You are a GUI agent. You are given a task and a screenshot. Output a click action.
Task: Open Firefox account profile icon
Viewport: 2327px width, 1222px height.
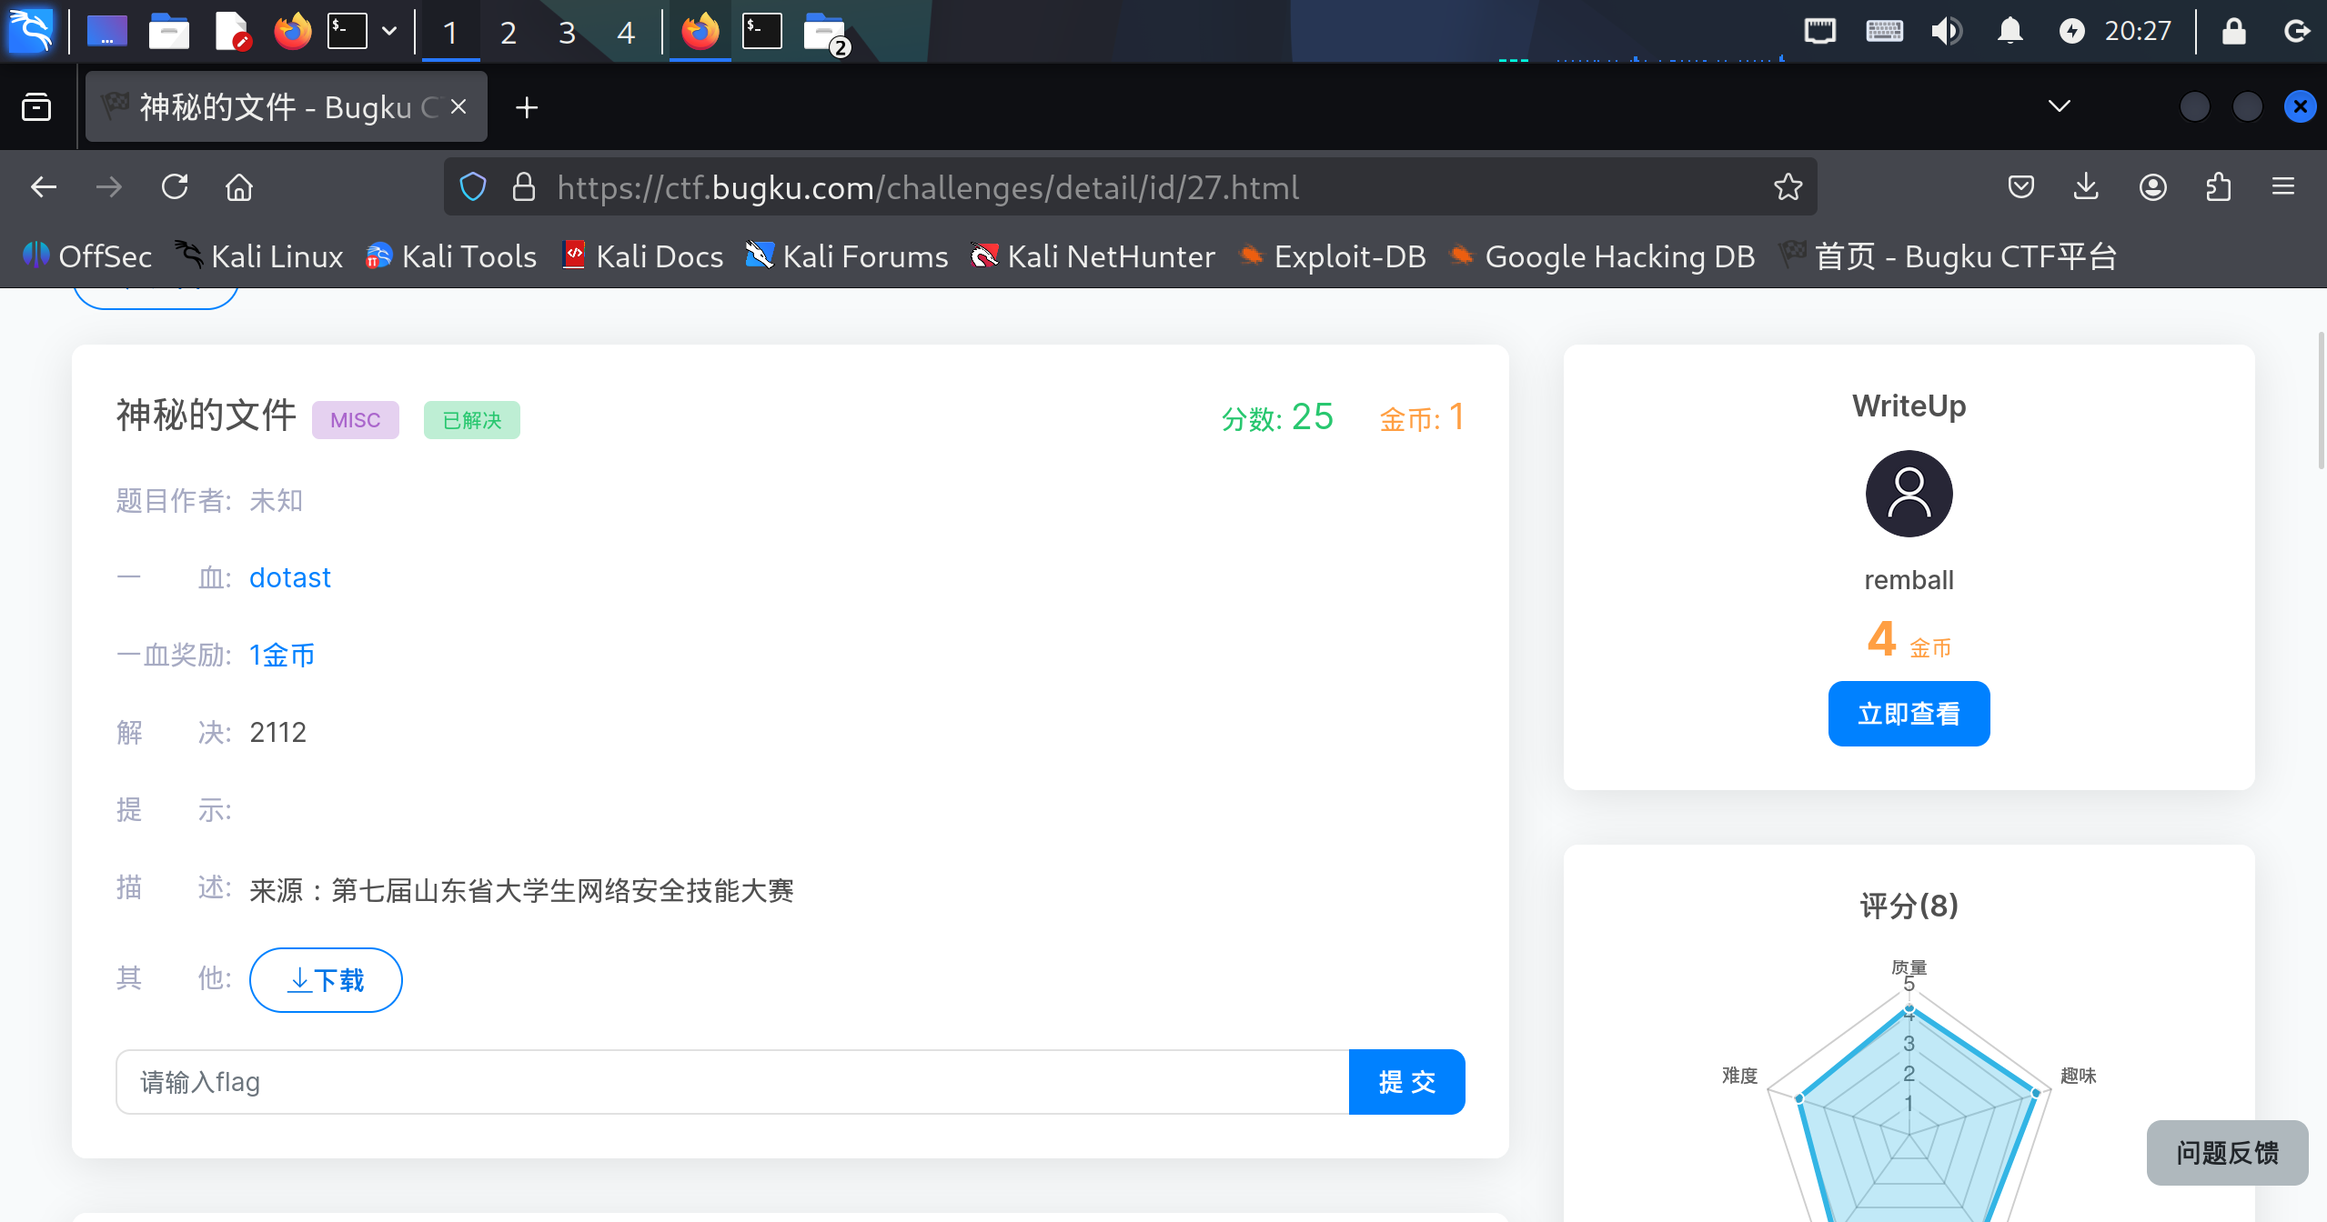pyautogui.click(x=2152, y=187)
